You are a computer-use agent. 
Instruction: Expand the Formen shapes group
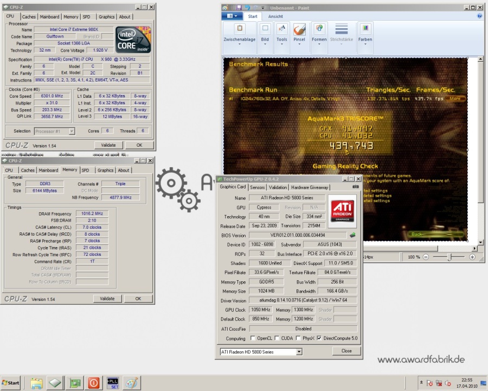click(x=319, y=36)
